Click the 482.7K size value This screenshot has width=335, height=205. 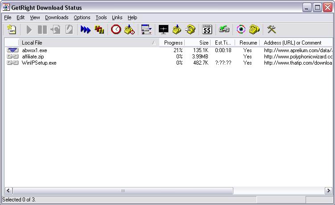coord(201,63)
